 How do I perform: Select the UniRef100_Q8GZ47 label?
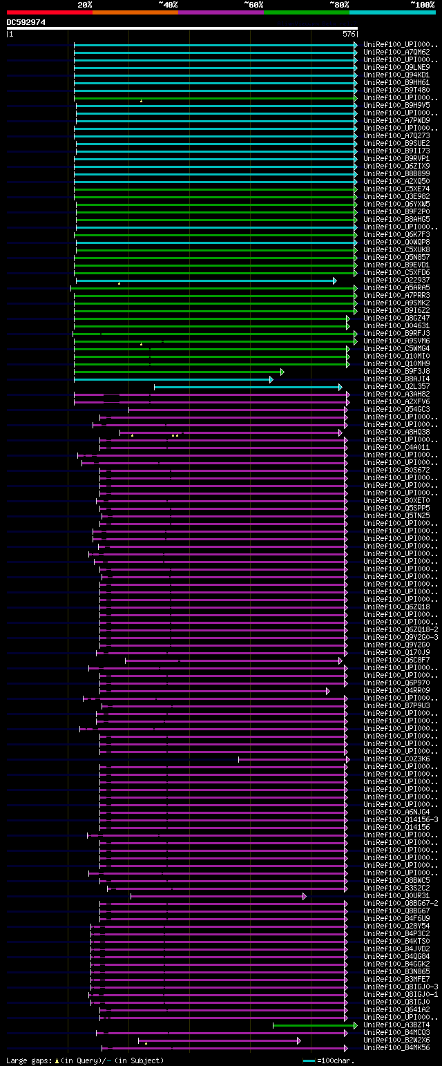396,318
